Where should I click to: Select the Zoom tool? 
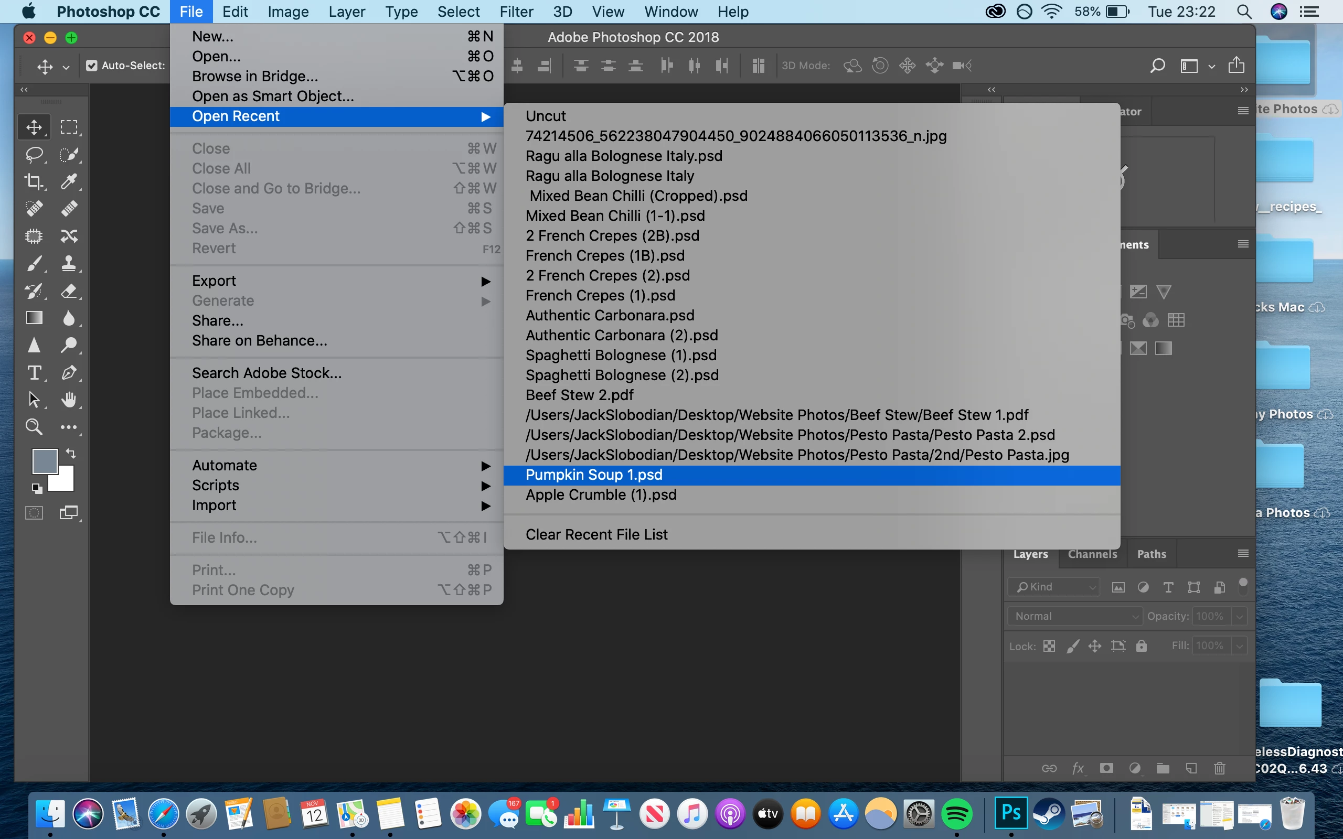point(35,427)
